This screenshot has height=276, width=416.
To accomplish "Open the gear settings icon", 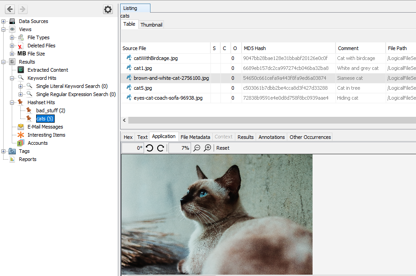I will coord(108,9).
